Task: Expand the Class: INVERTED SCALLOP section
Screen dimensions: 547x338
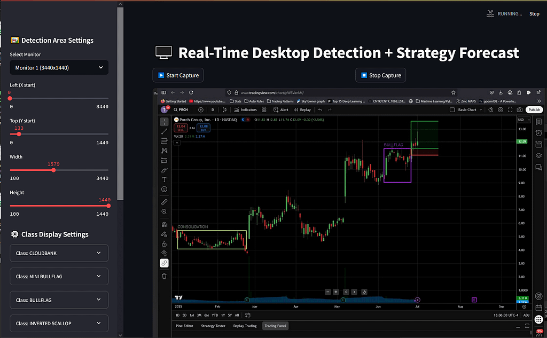Action: [x=59, y=323]
